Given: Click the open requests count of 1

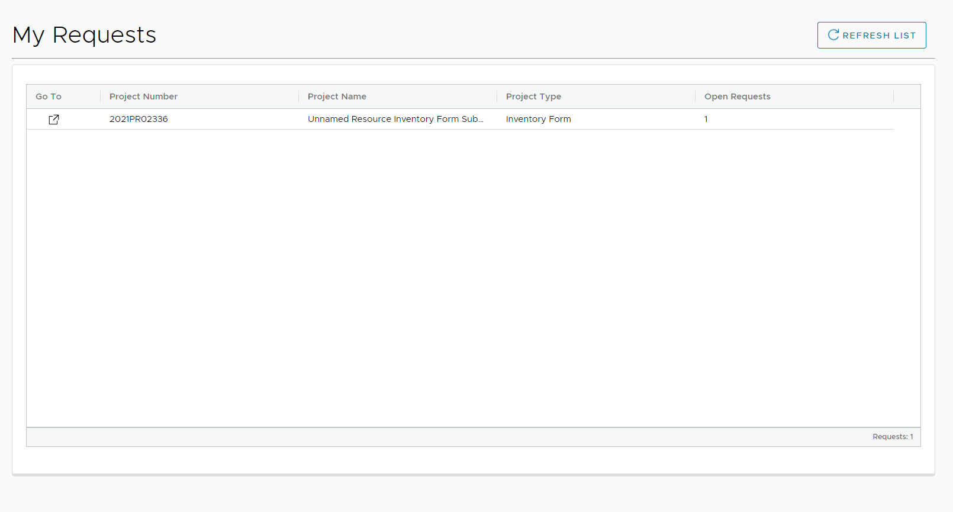Looking at the screenshot, I should point(706,119).
